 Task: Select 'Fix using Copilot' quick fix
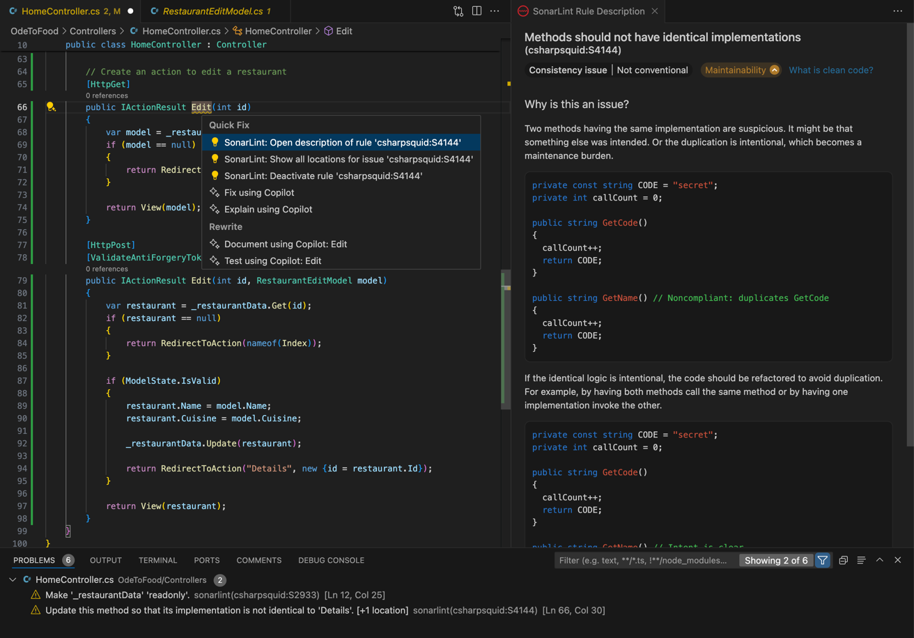[258, 193]
